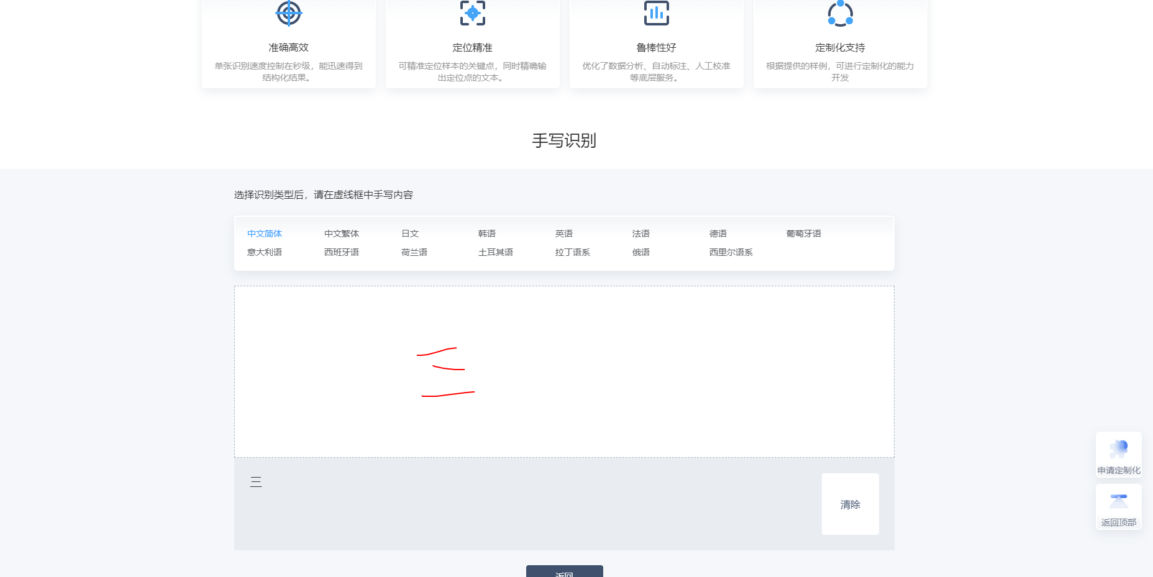Select 德语 recognition type

718,234
